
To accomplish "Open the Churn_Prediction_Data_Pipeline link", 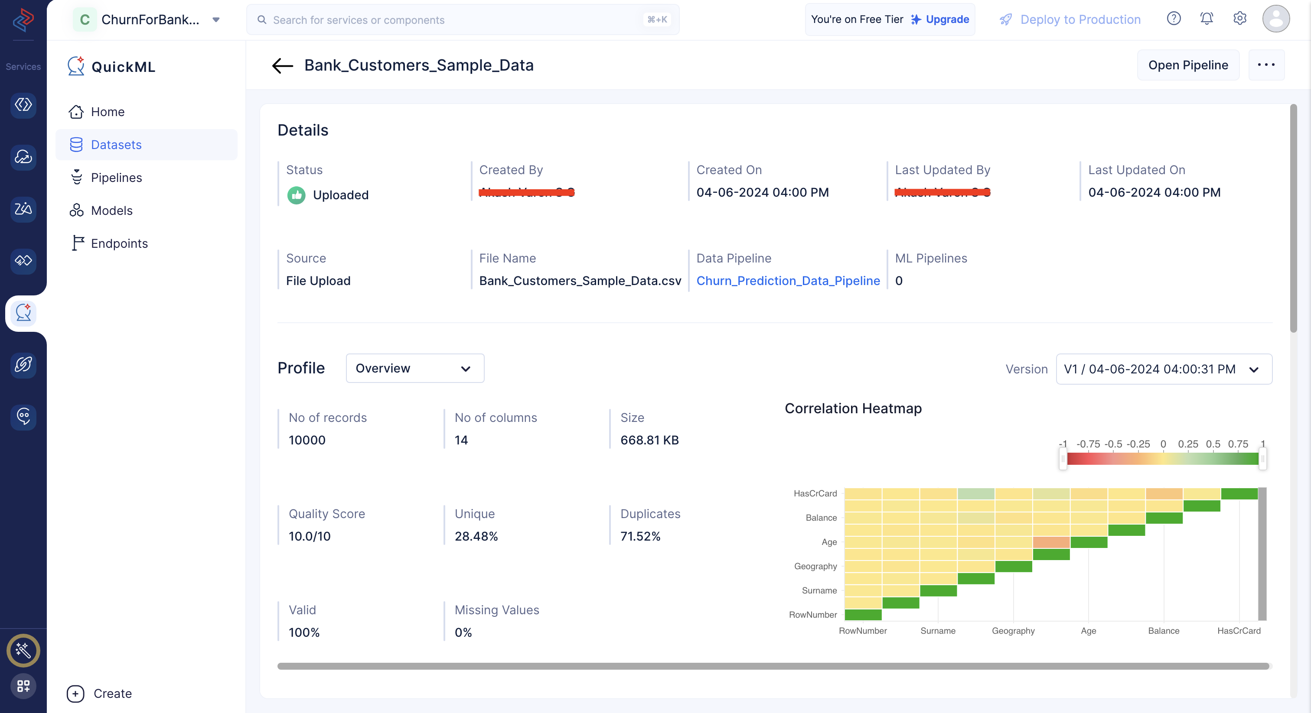I will 787,280.
